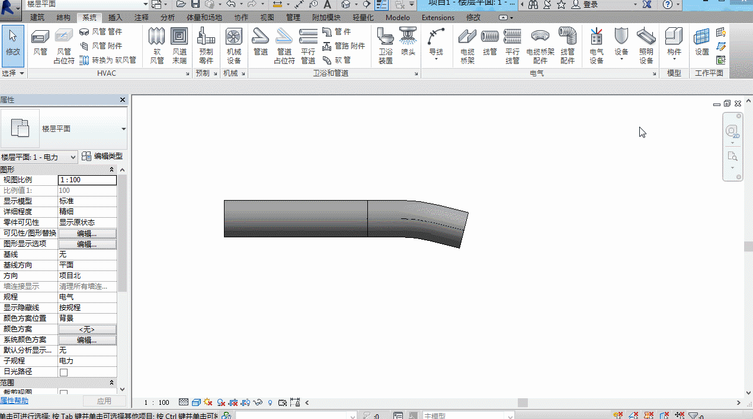Click the 视图比例 1 : 100 value field
This screenshot has width=753, height=419.
(x=87, y=180)
